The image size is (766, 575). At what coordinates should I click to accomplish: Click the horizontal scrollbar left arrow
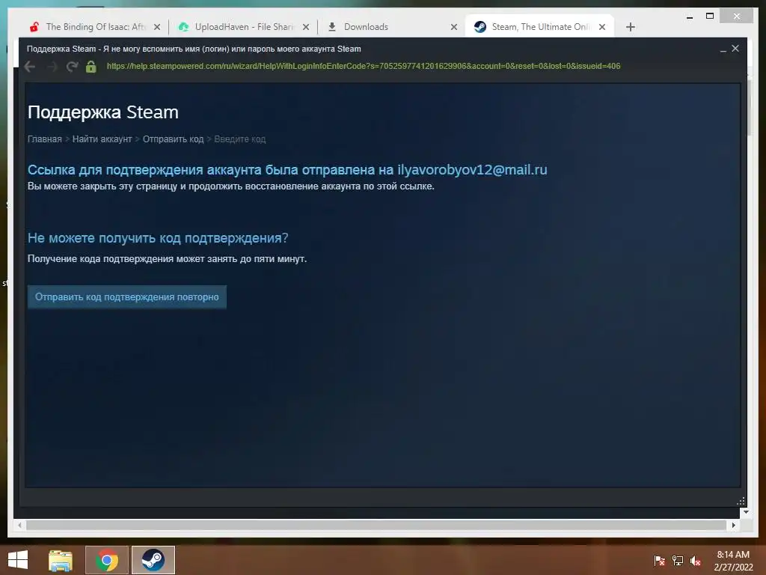tap(19, 525)
